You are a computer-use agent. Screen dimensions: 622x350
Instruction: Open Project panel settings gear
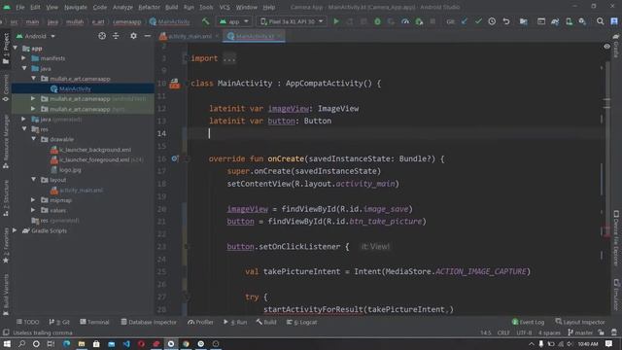pos(133,36)
